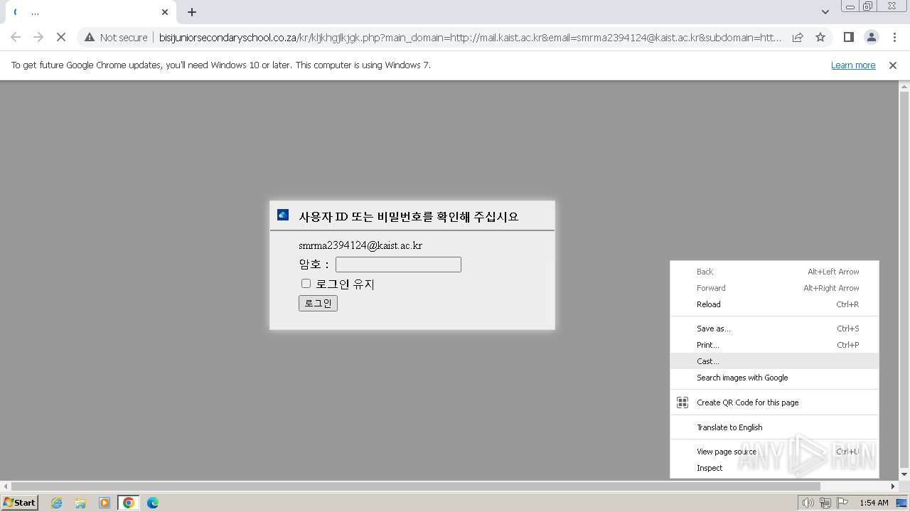The height and width of the screenshot is (512, 910).
Task: Choose View page source in the menu
Action: click(774, 452)
